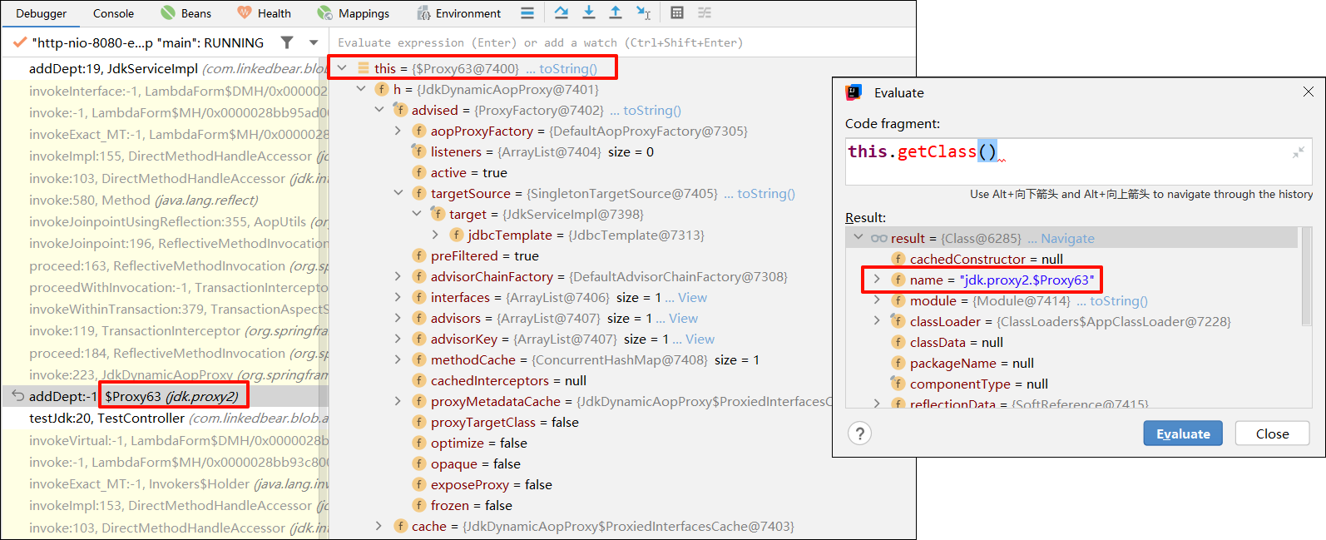
Task: Click the threads filter funnel icon
Action: (287, 42)
